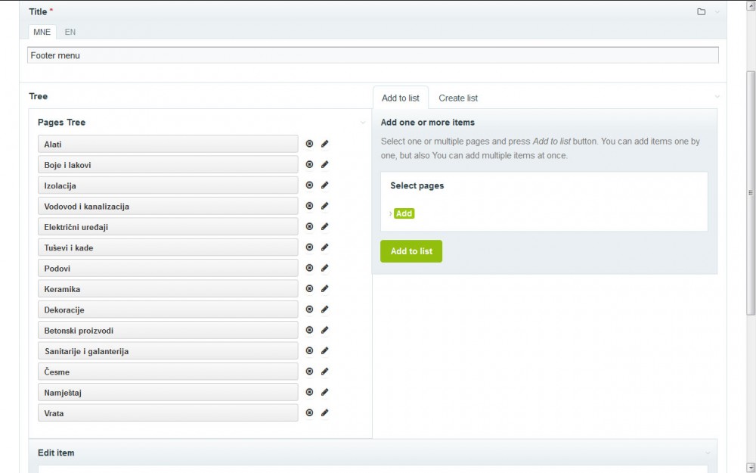The image size is (756, 473).
Task: Open the edit pencil for Namještaj
Action: click(325, 391)
